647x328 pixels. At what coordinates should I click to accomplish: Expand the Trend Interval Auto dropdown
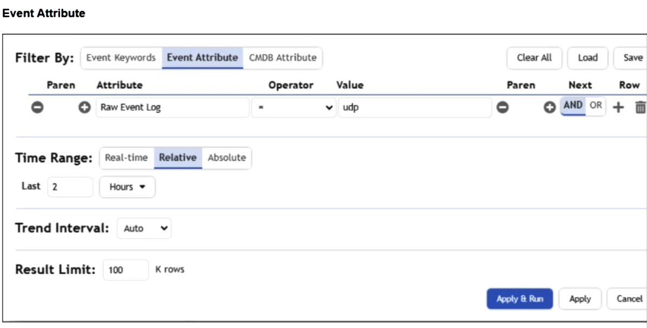tap(144, 228)
